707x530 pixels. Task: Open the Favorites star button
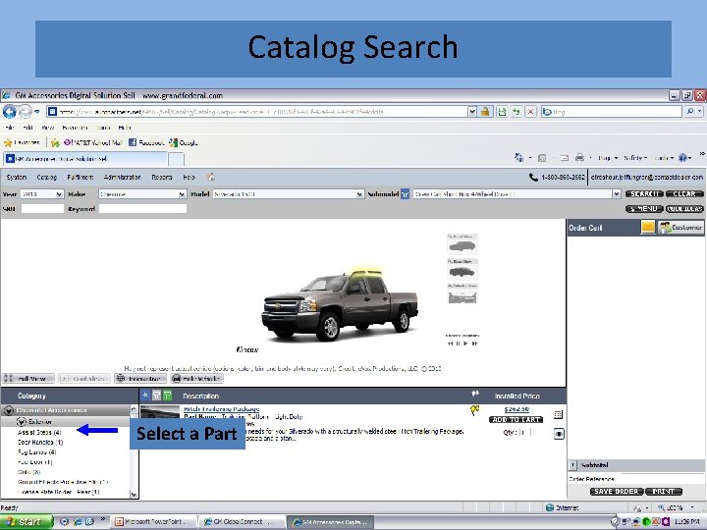point(22,142)
